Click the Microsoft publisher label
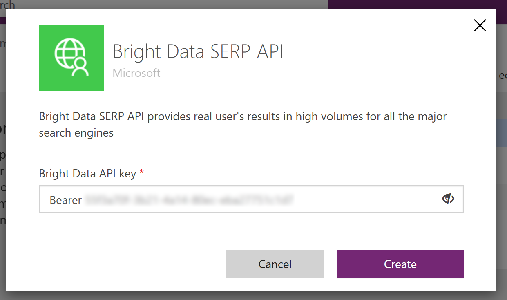507x300 pixels. [x=136, y=73]
